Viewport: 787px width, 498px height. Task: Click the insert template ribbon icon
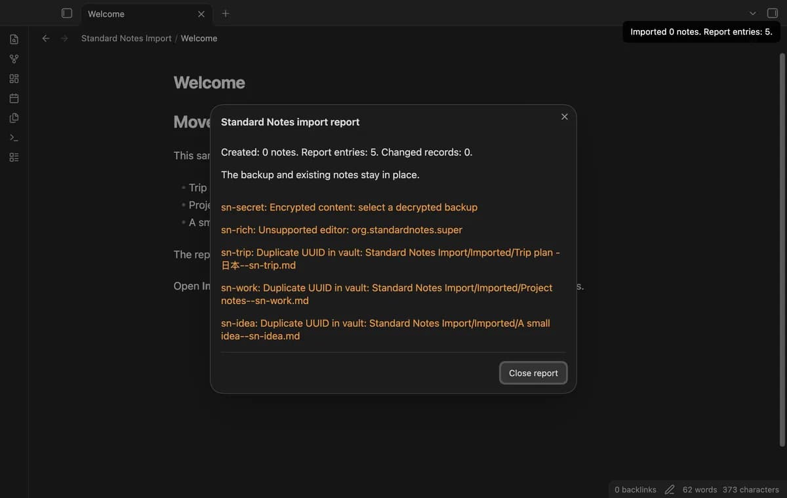[14, 118]
